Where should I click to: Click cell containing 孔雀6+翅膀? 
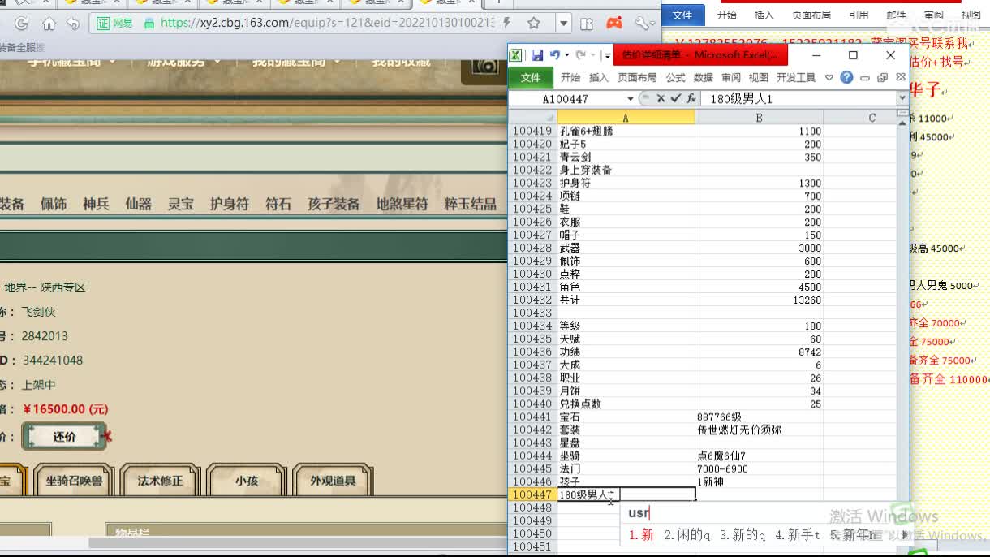point(626,131)
